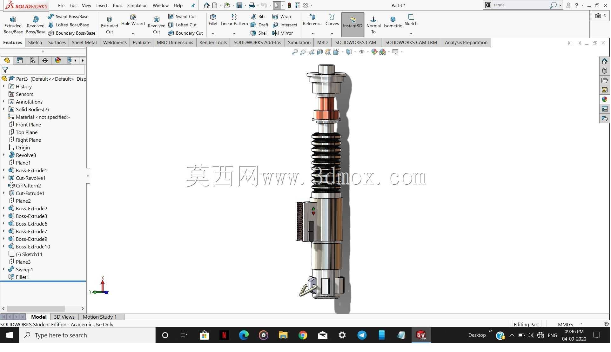This screenshot has width=611, height=352.
Task: Open the Edit Appearance color tool
Action: pos(374,52)
